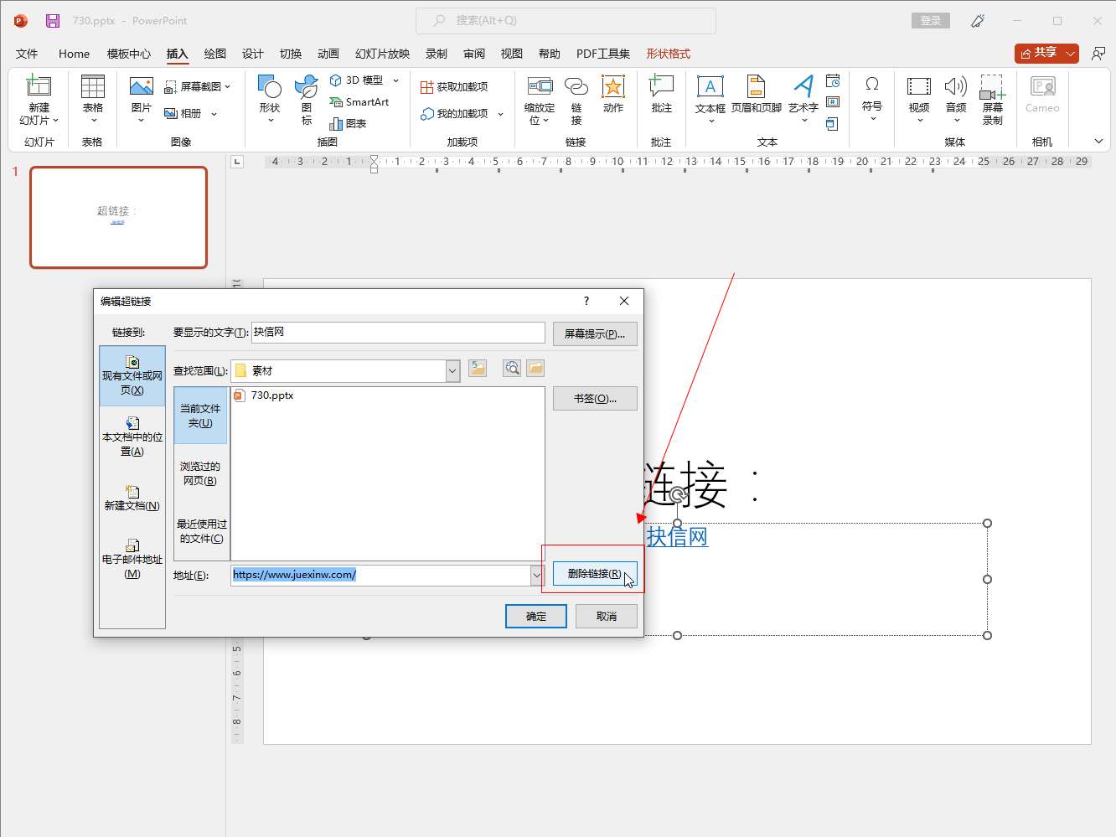Open the Shapes gallery icon
This screenshot has height=837, width=1116.
[269, 85]
